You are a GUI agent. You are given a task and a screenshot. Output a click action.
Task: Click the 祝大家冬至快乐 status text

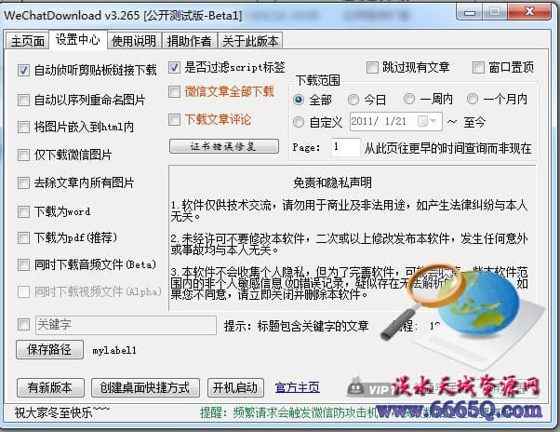(62, 412)
